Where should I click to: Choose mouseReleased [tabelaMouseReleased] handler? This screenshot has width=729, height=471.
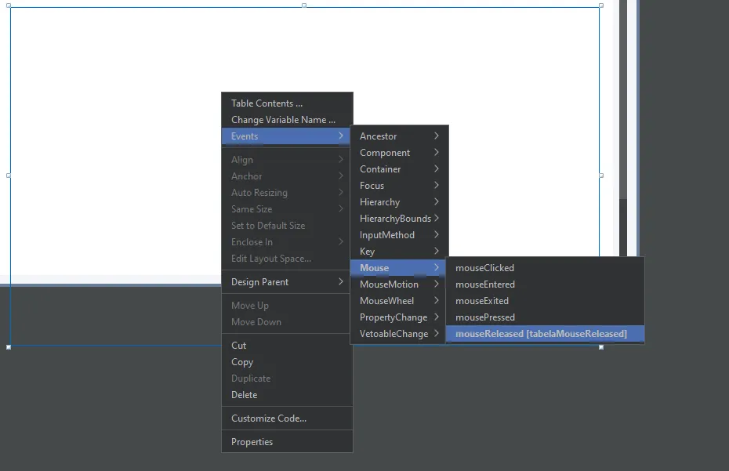(x=545, y=334)
